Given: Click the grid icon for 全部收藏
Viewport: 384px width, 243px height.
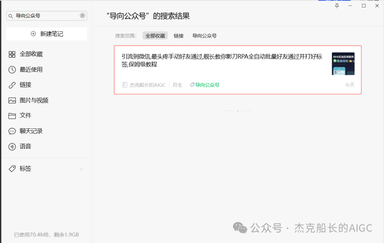Looking at the screenshot, I should pyautogui.click(x=12, y=54).
